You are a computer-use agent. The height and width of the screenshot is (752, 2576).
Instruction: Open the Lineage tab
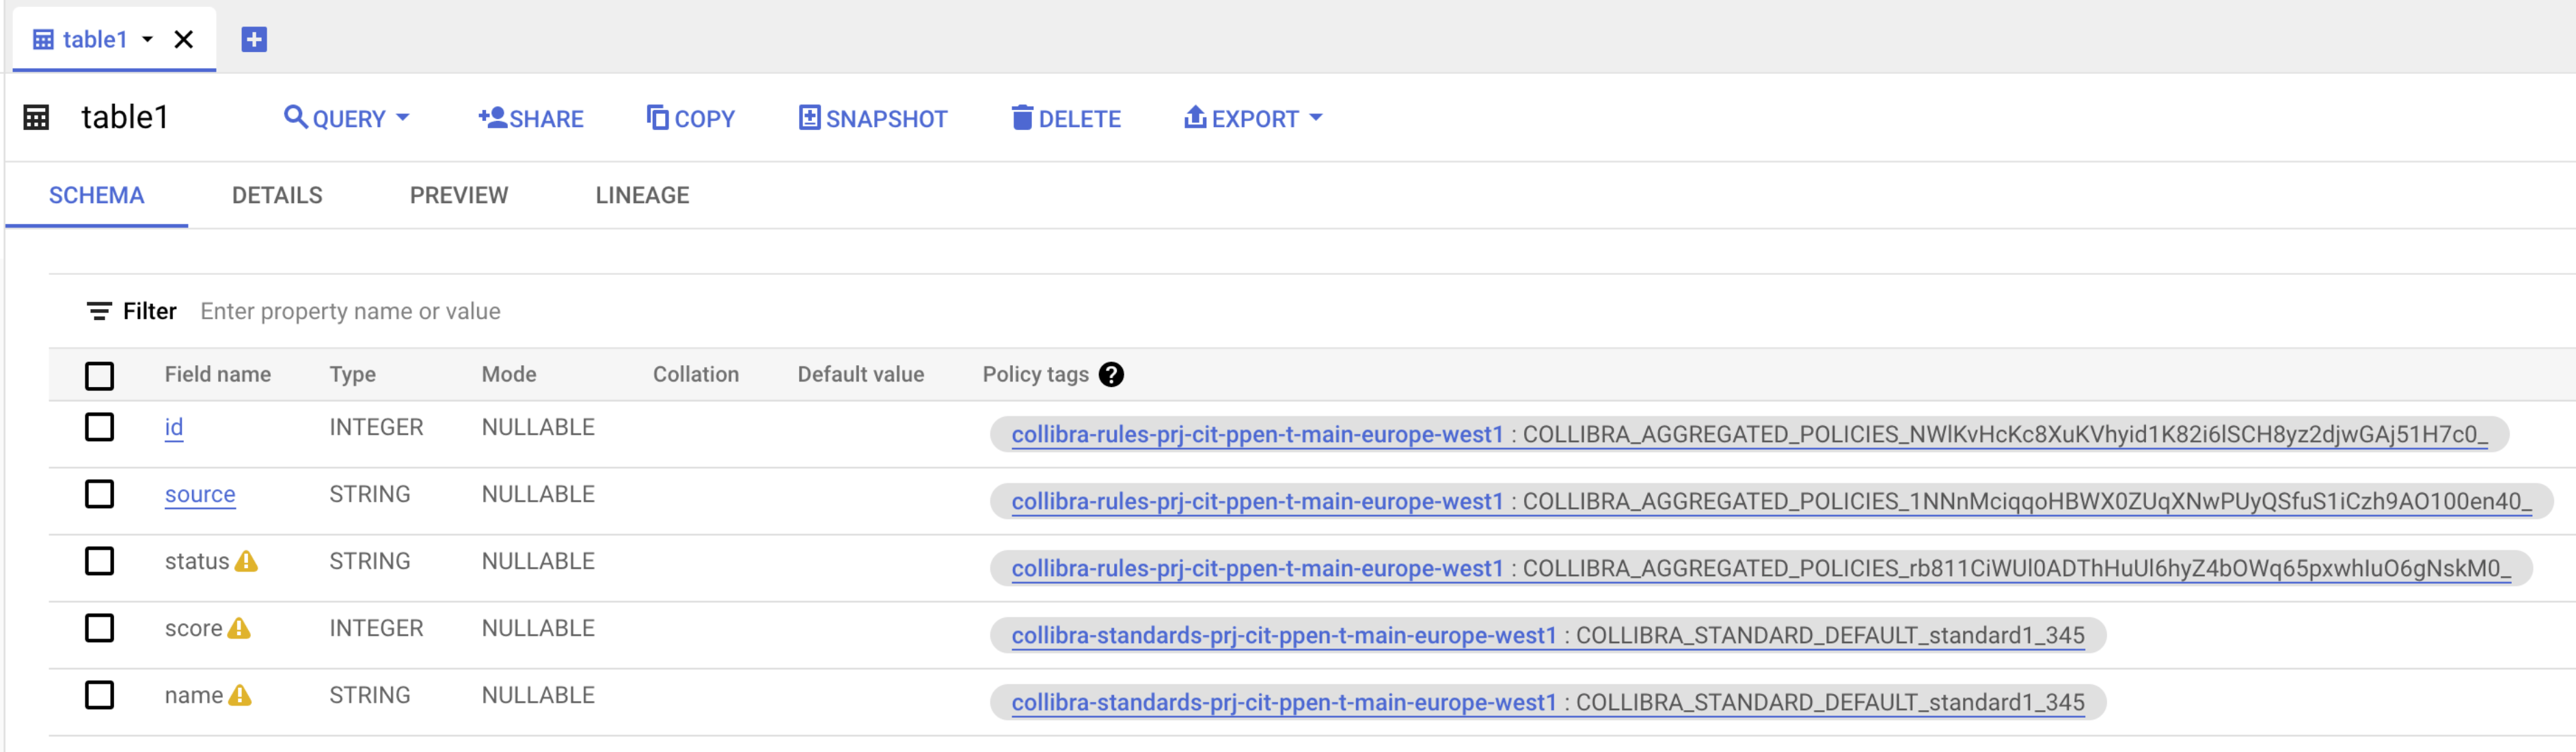pos(642,195)
